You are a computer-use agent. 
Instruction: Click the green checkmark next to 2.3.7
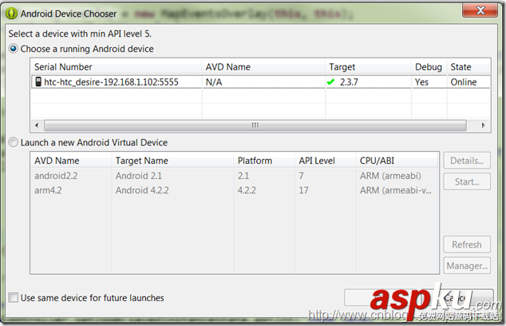tap(330, 82)
